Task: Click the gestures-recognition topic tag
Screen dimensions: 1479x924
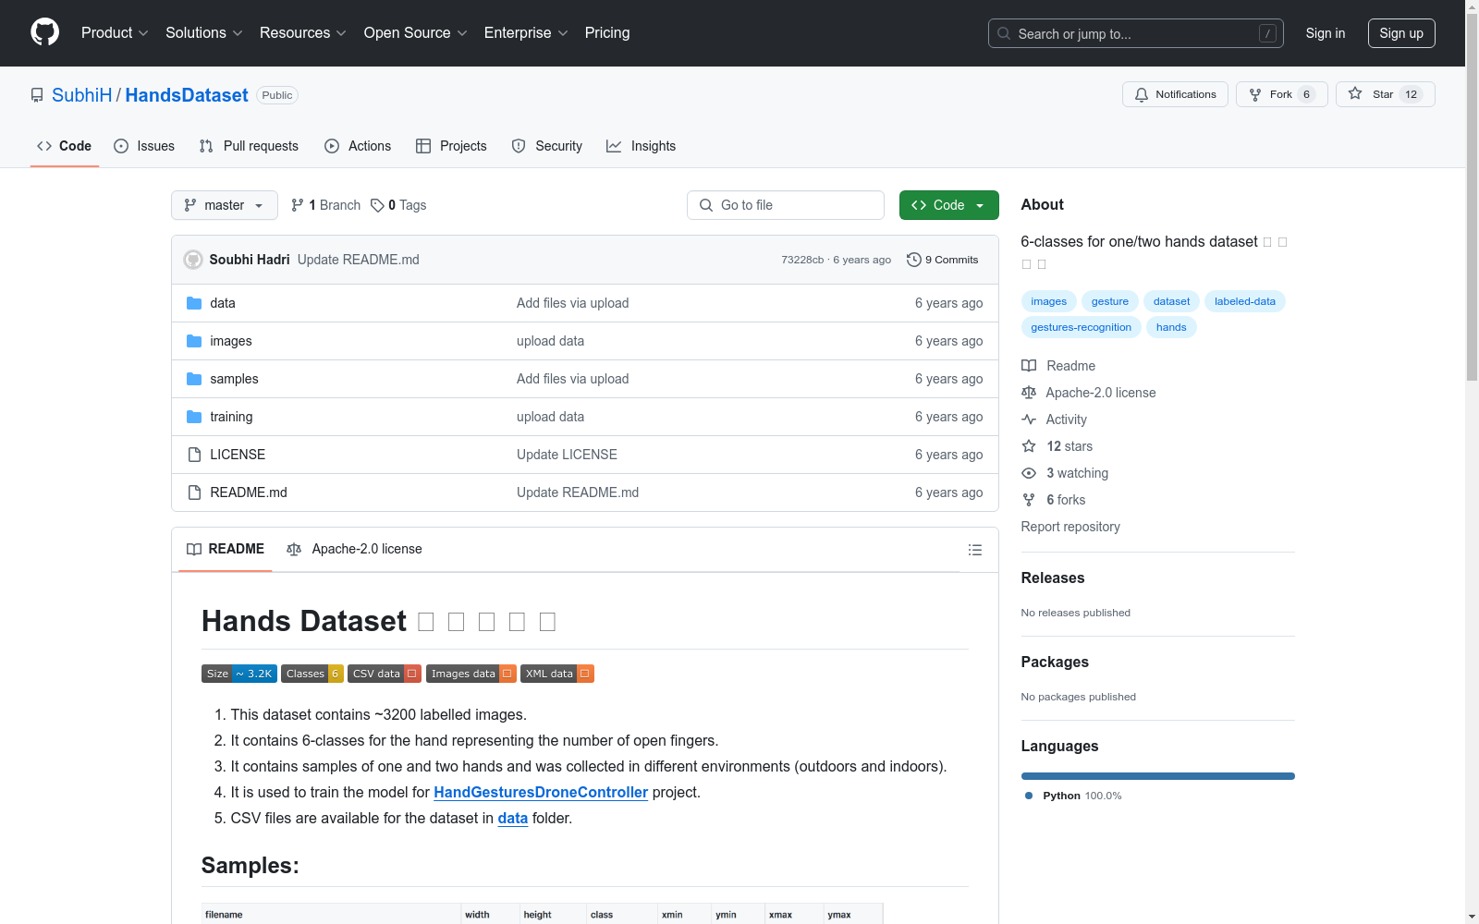Action: pyautogui.click(x=1082, y=327)
